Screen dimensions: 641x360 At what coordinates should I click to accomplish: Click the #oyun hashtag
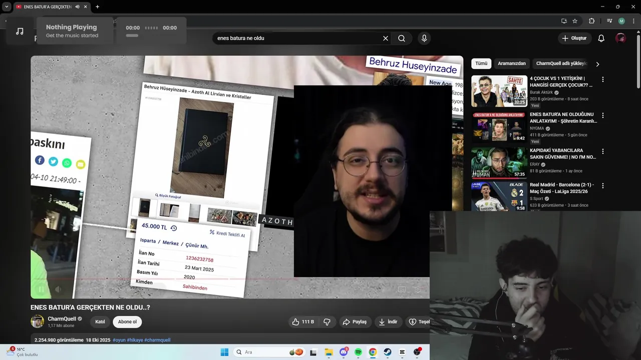click(x=119, y=340)
